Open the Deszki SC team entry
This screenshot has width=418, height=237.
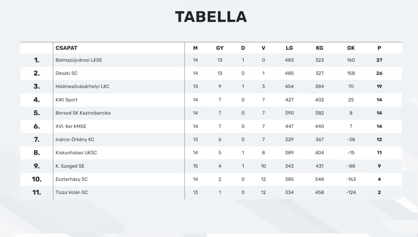67,73
